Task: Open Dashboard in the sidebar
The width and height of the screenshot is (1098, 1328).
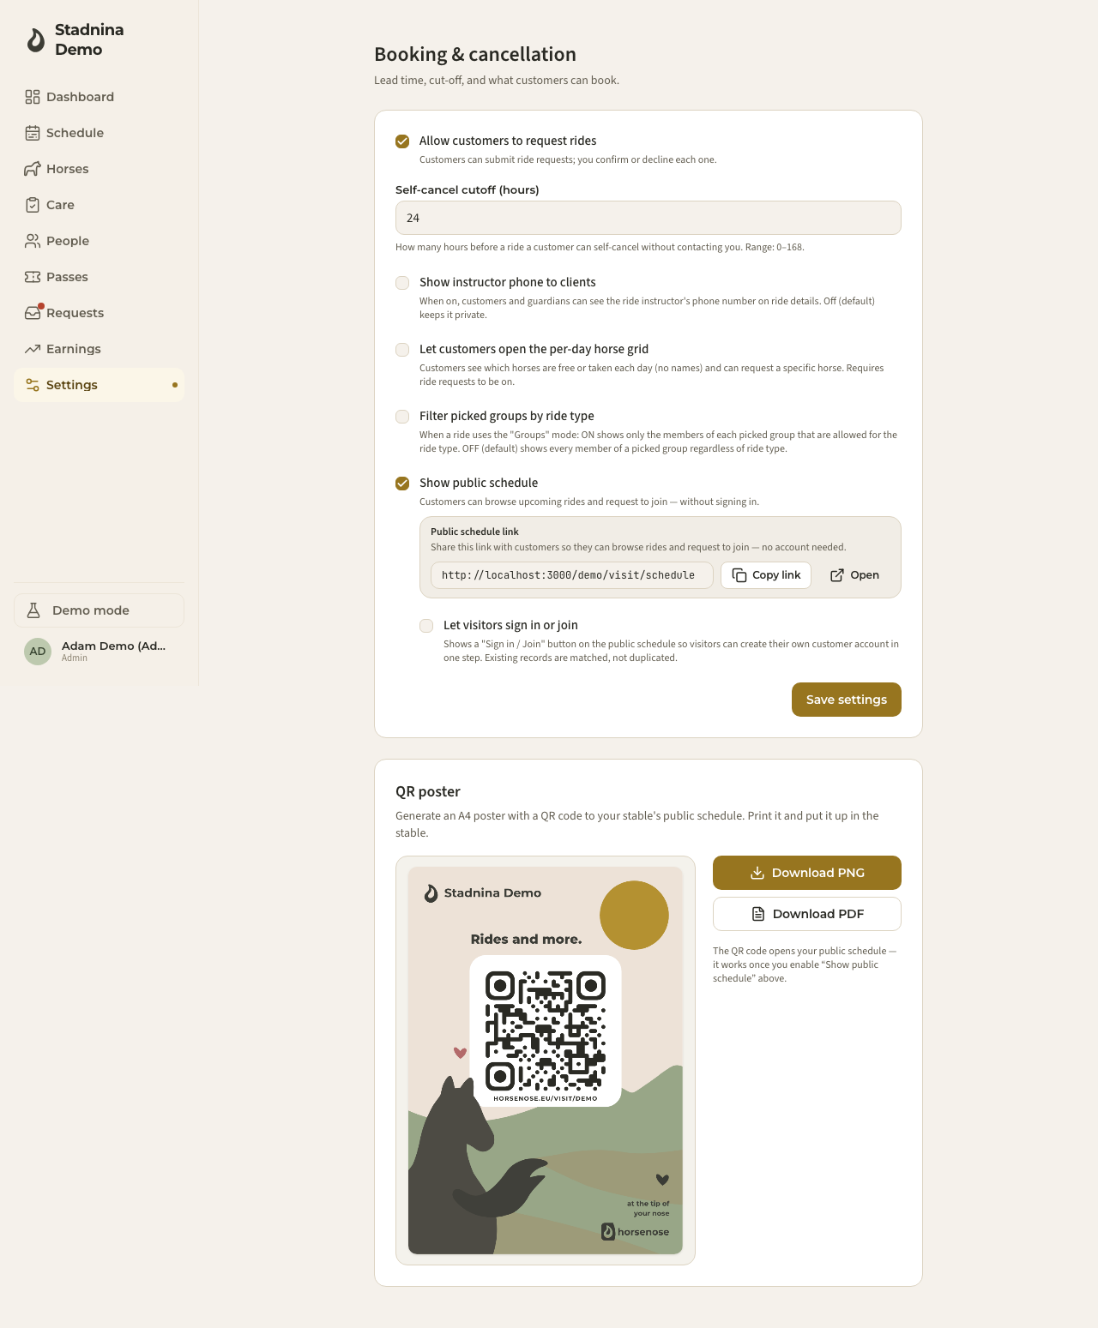Action: (99, 97)
